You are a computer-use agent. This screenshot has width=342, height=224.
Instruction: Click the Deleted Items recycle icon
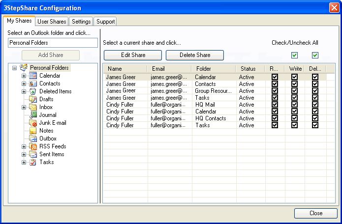click(33, 91)
